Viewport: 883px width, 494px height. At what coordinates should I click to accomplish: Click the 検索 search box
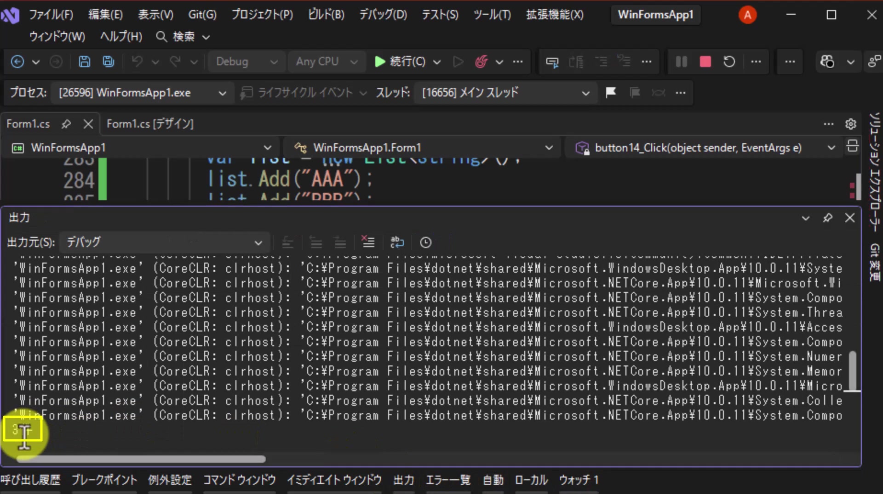(x=182, y=37)
